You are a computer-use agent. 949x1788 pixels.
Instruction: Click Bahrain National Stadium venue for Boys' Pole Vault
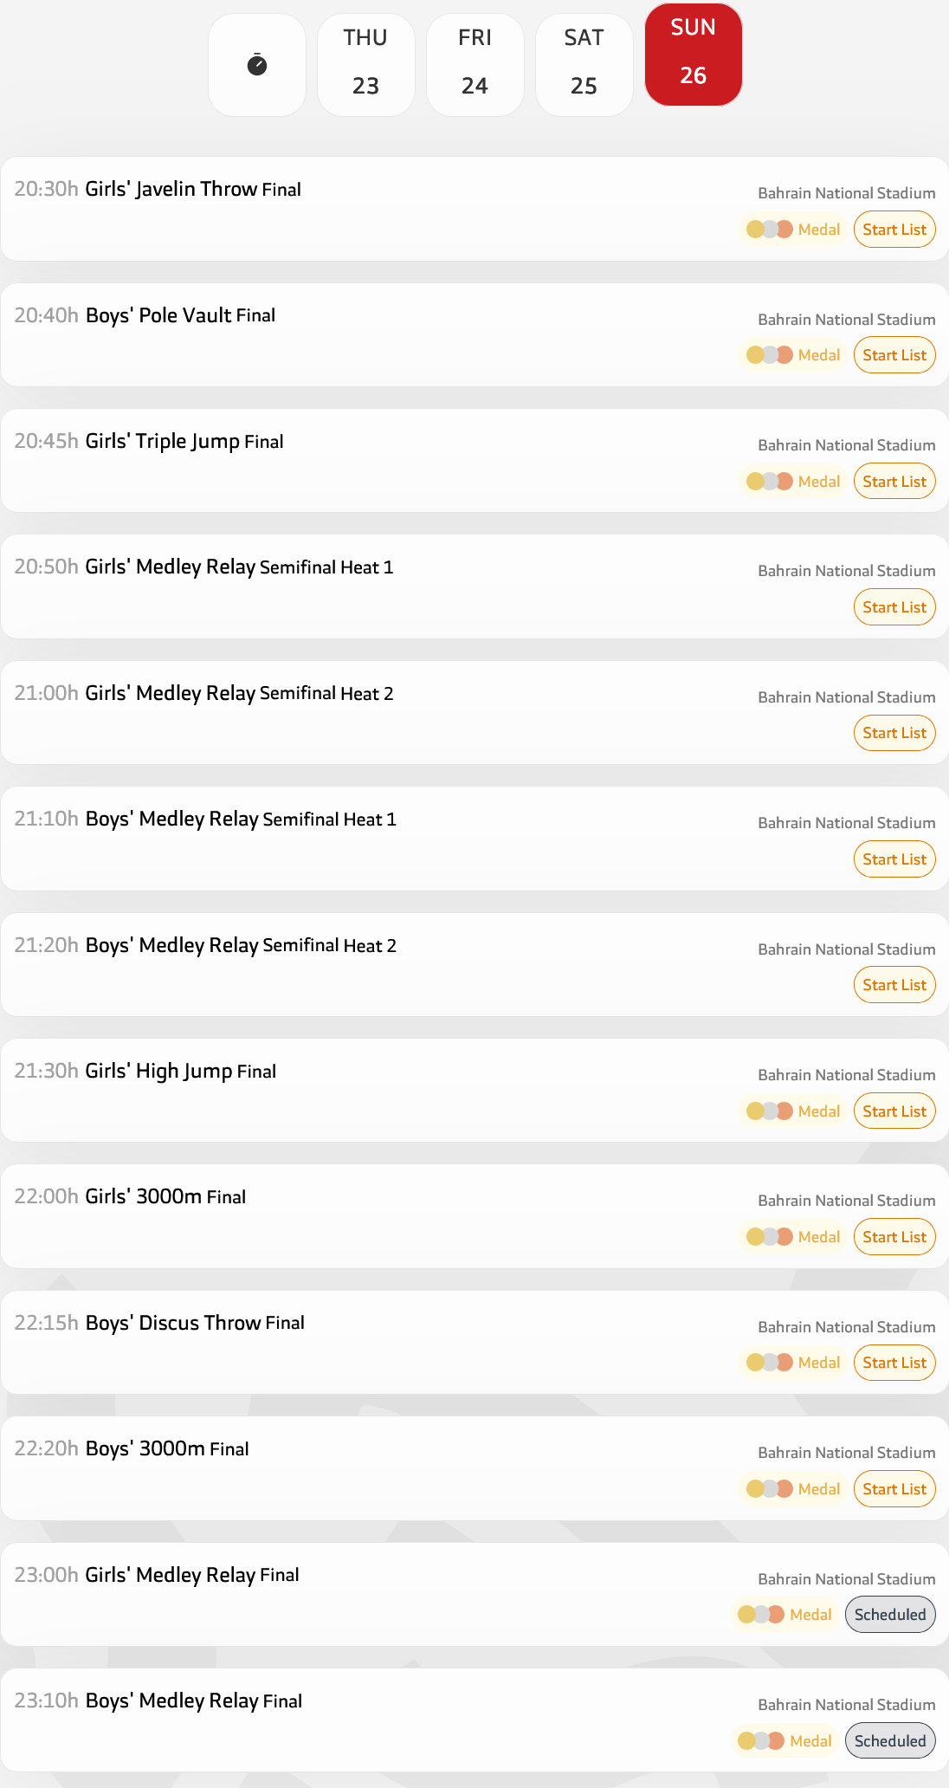pos(846,320)
